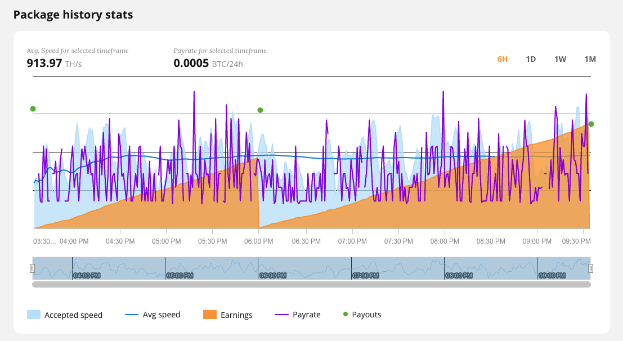Click the 05:00 PM navigator marker

point(180,275)
